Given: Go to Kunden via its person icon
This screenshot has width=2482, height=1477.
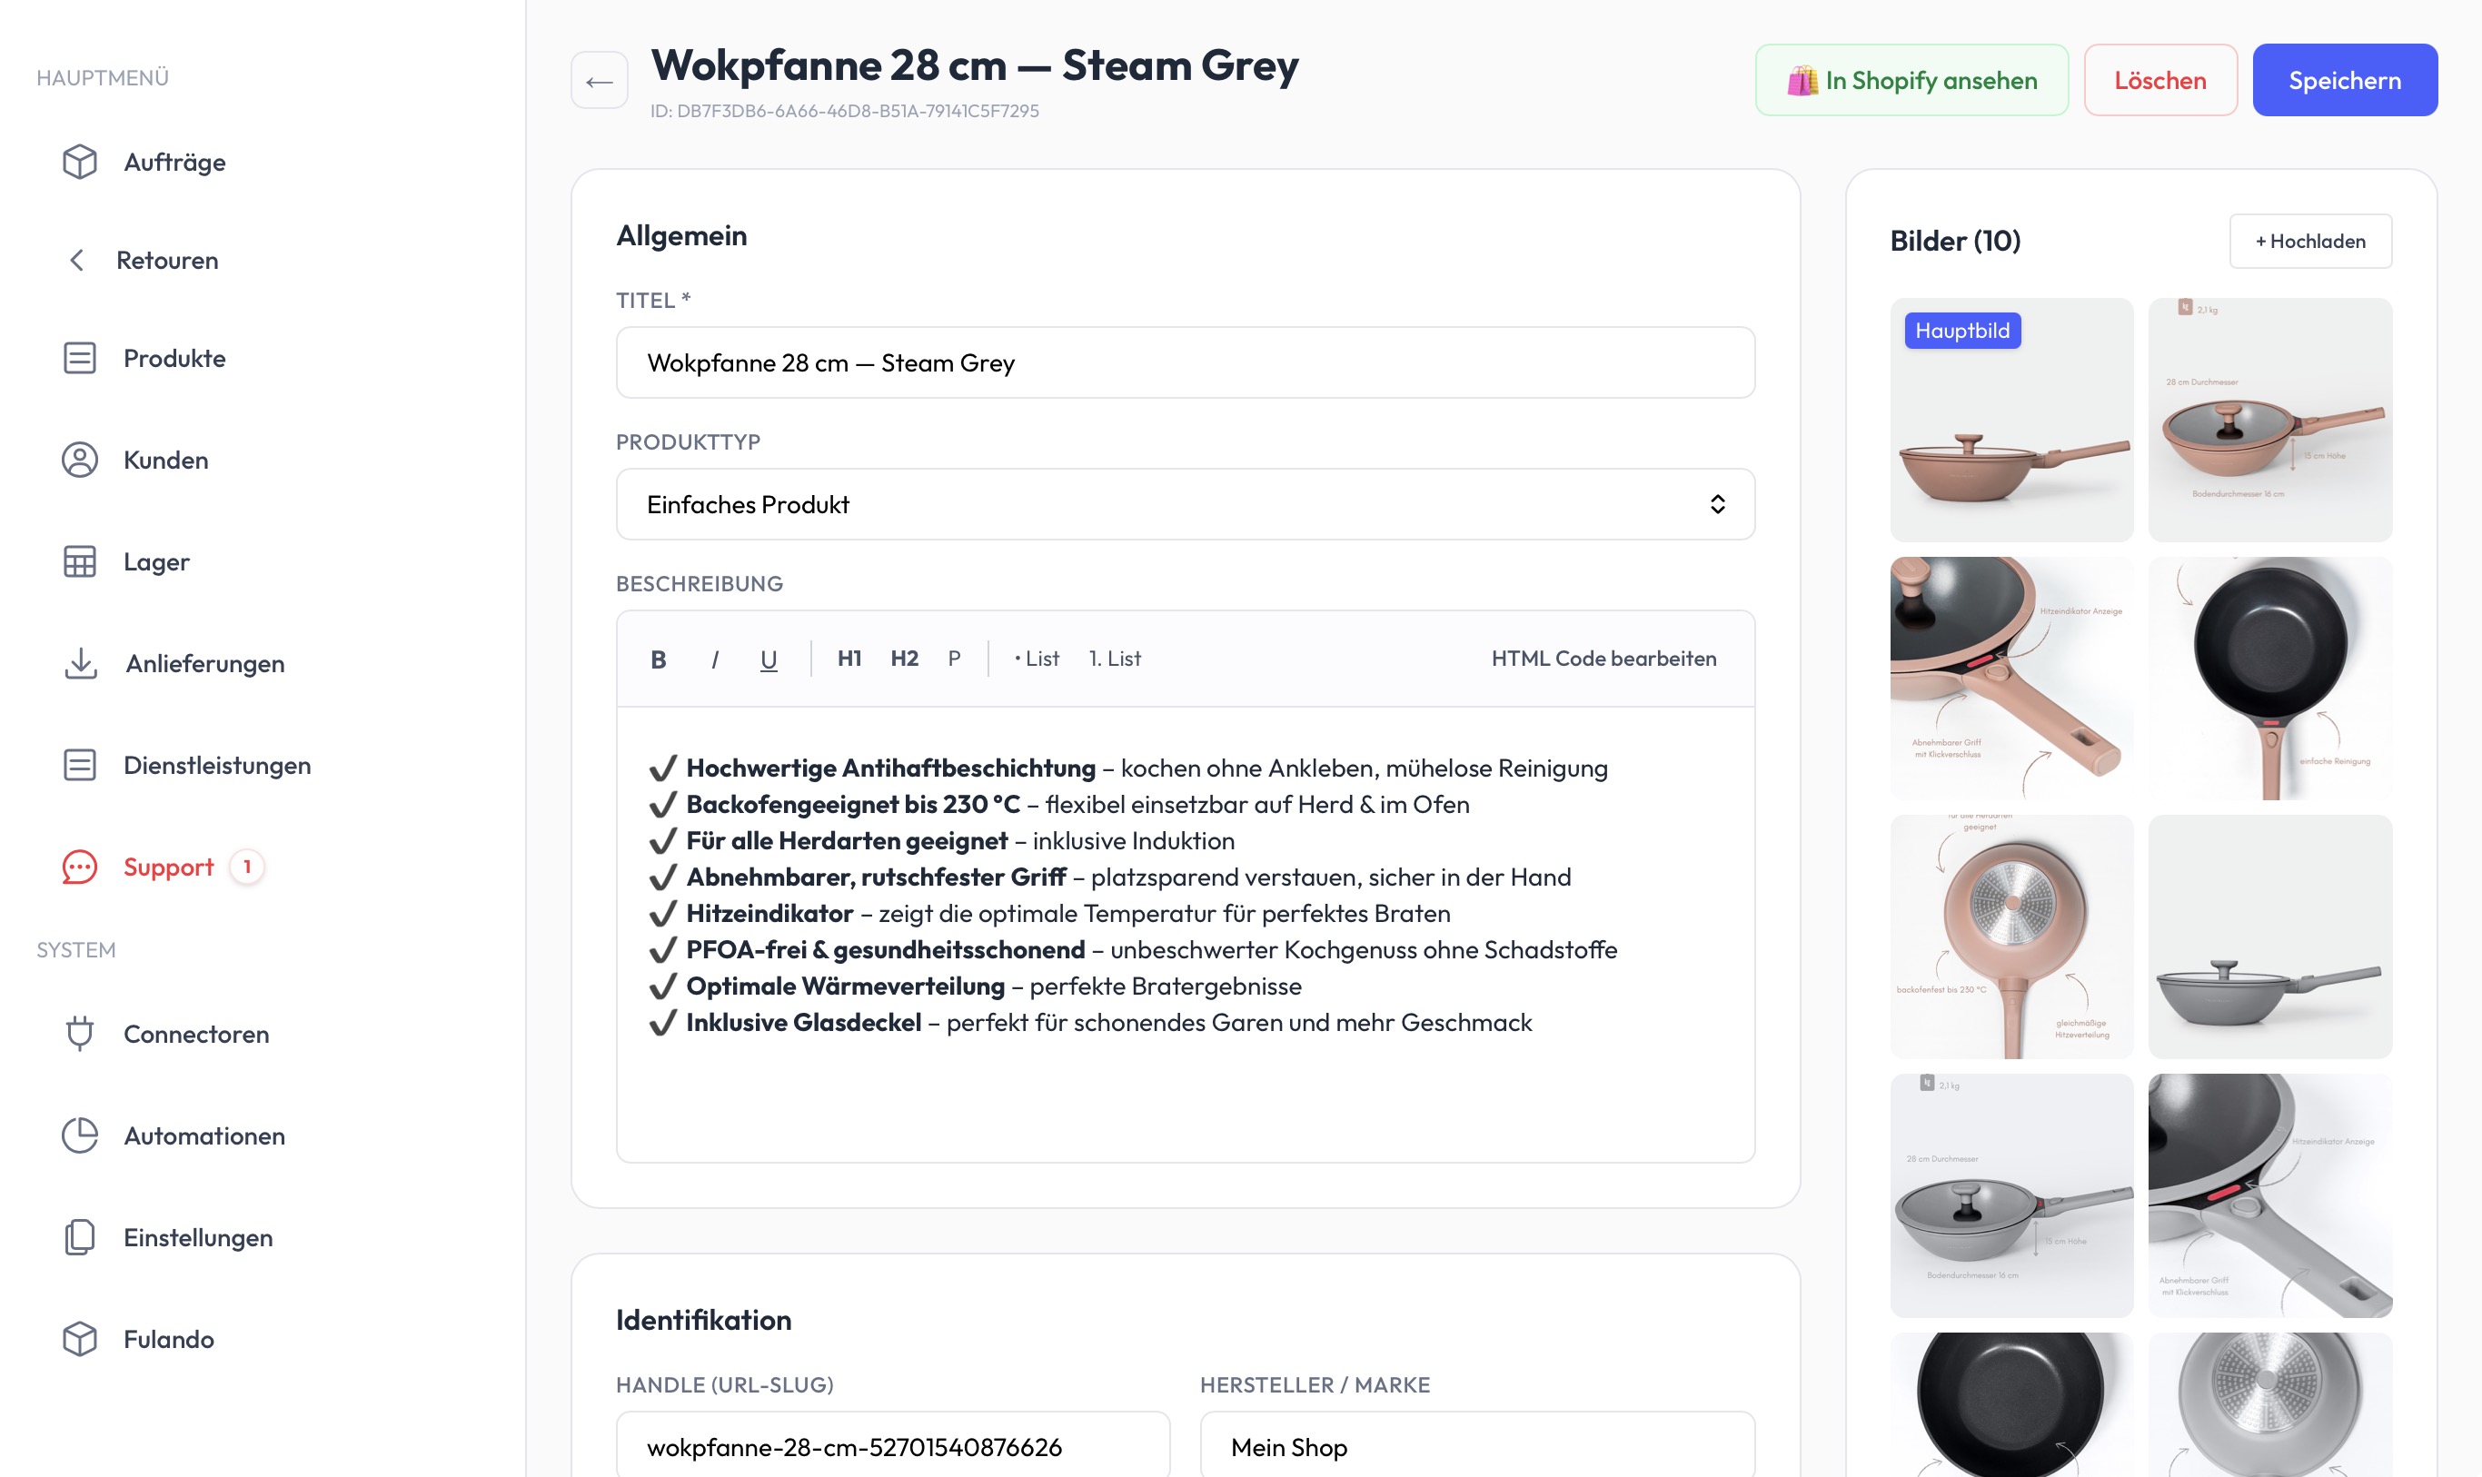Looking at the screenshot, I should click(x=80, y=460).
